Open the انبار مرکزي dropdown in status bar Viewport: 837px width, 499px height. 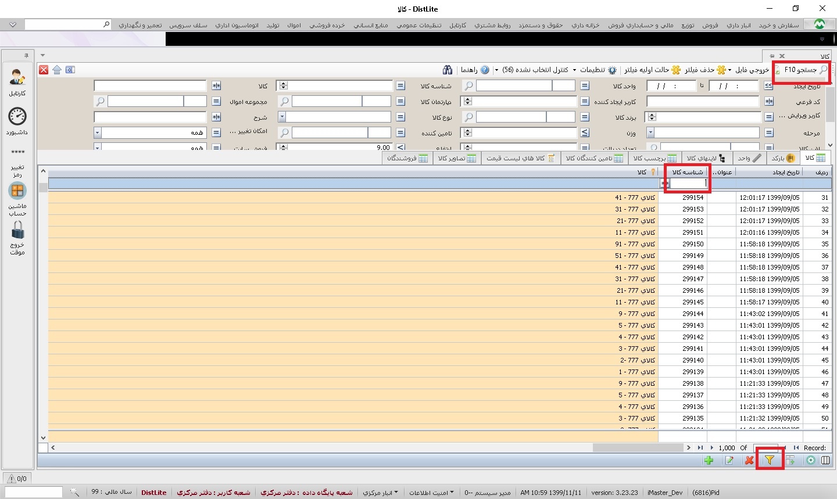click(381, 493)
